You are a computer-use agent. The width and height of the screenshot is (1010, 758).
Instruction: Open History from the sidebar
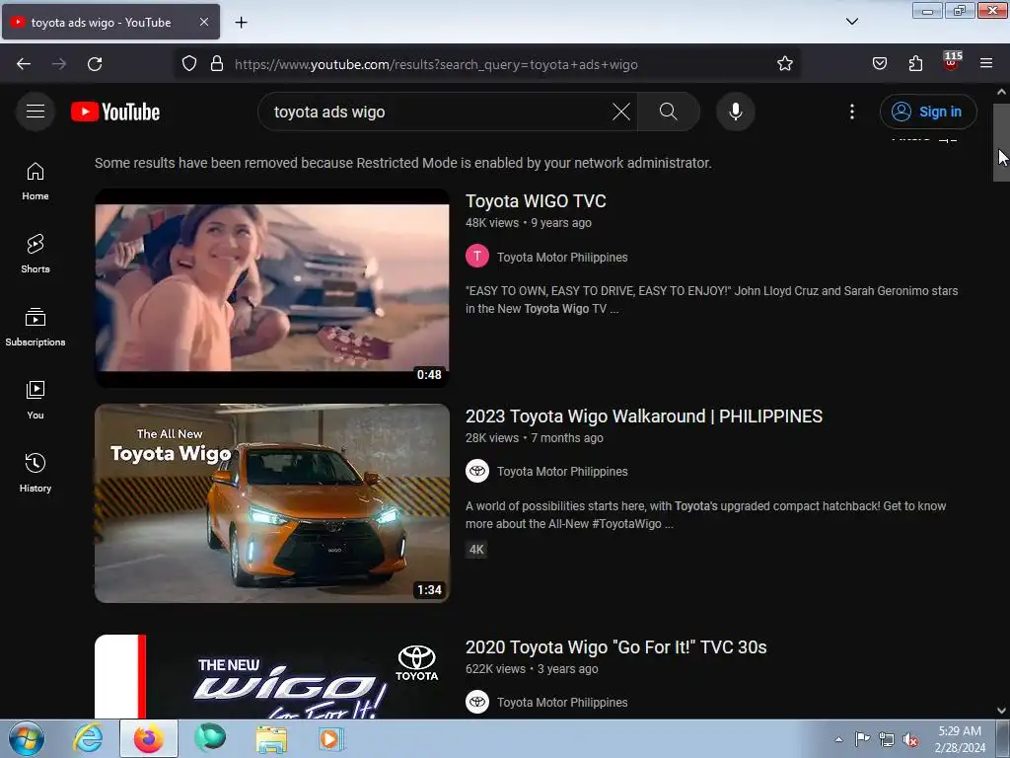(x=36, y=473)
